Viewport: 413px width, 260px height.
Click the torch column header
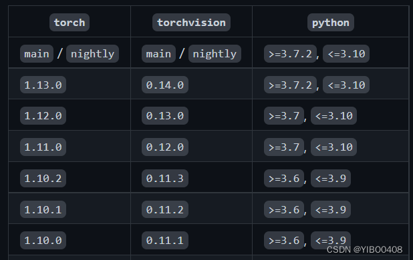[70, 22]
